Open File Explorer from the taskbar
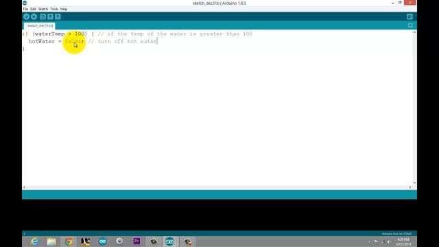This screenshot has height=247, width=439. tap(51, 242)
